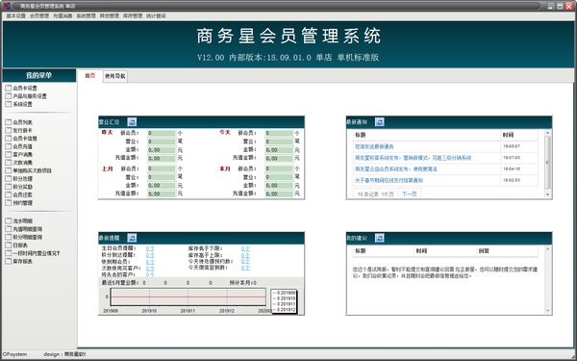
Task: Open the 基本设置 menu
Action: [16, 15]
